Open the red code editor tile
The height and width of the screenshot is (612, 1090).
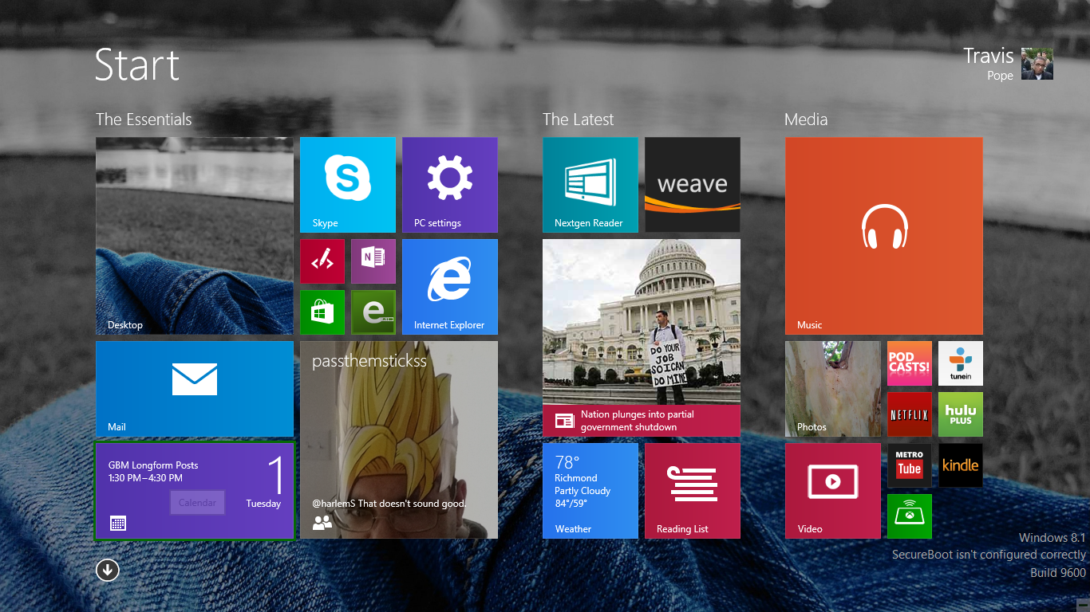tap(322, 261)
